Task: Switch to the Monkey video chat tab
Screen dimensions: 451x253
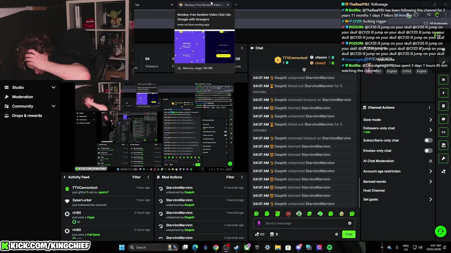Action: point(204,5)
